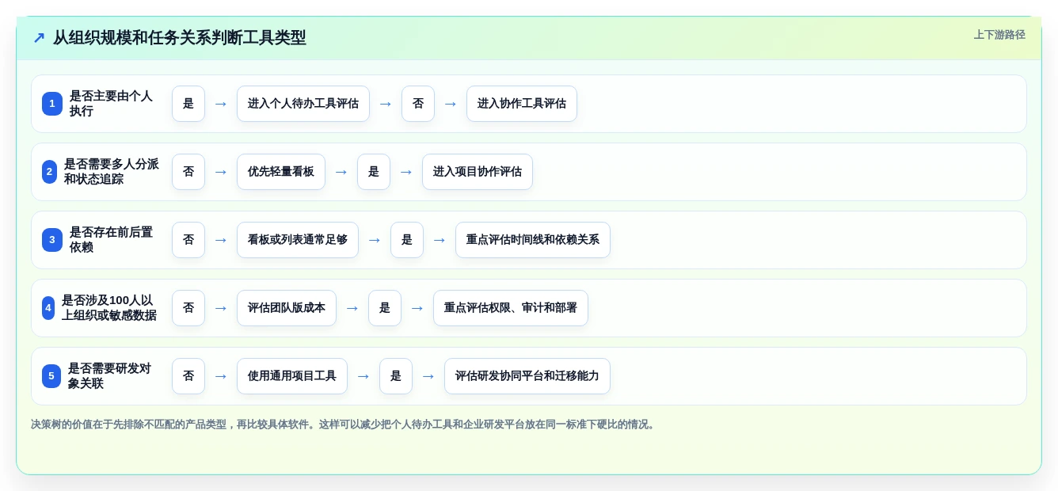Select 否 in the 是否存在前后置依赖 row
Image resolution: width=1058 pixels, height=491 pixels.
point(188,240)
